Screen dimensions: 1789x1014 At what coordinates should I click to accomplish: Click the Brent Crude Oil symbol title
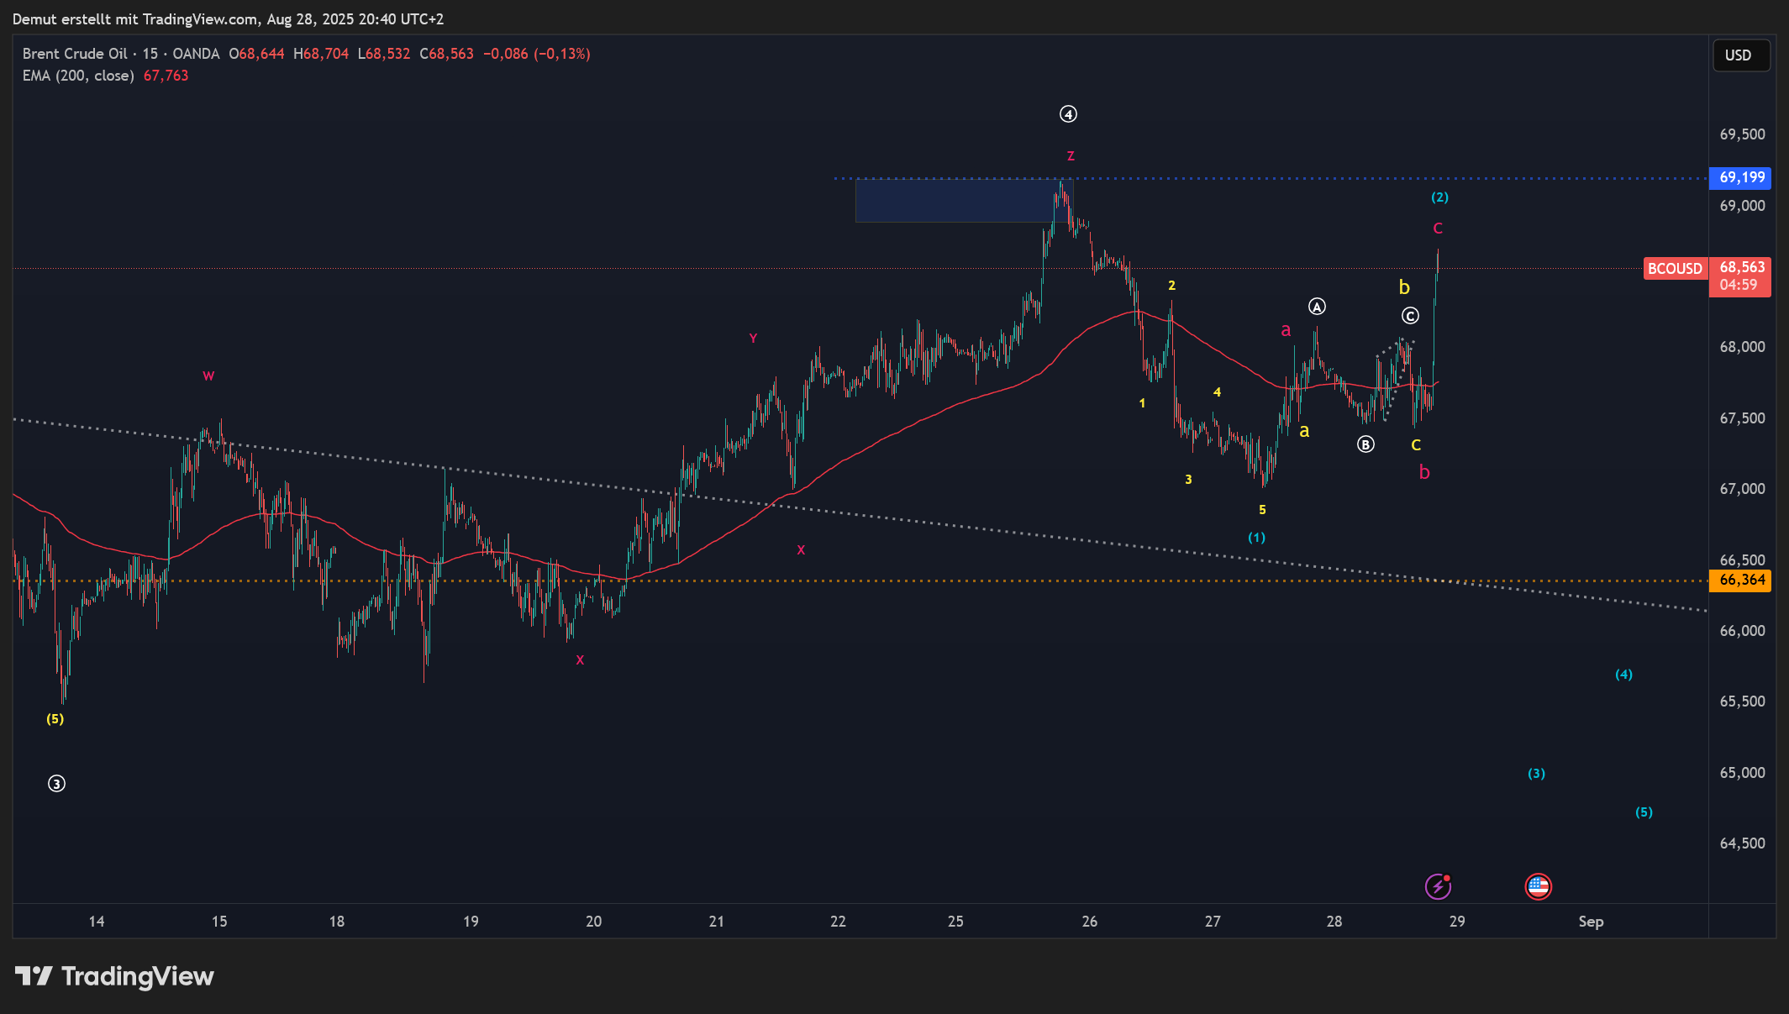tap(75, 54)
